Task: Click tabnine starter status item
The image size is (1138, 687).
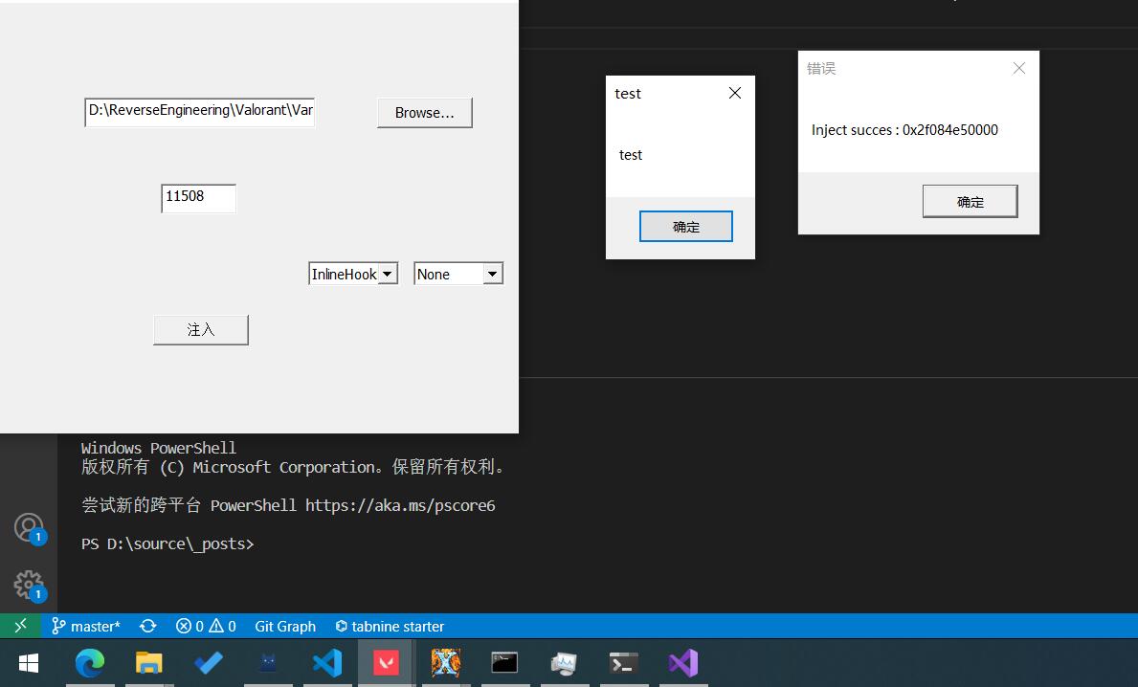Action: click(390, 626)
